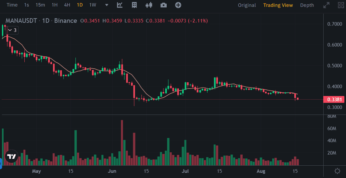Click the TradingView logo on chart
The image size is (346, 178).
pyautogui.click(x=12, y=157)
